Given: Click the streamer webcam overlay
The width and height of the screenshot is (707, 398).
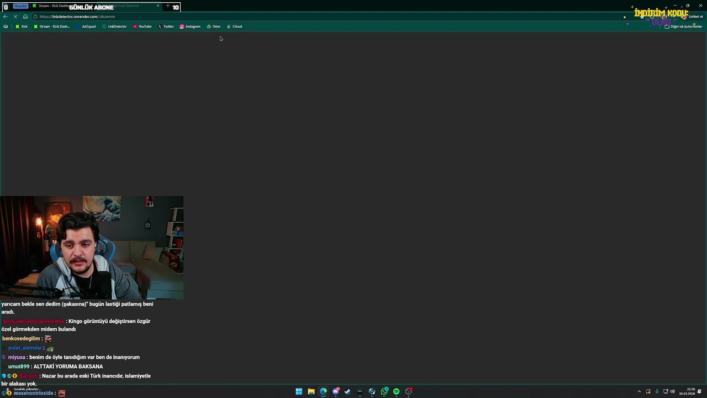Looking at the screenshot, I should click(92, 248).
